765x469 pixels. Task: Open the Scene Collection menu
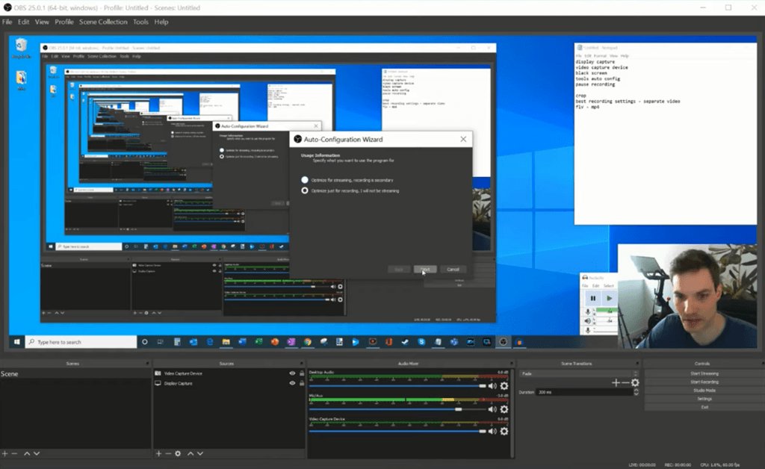[103, 22]
